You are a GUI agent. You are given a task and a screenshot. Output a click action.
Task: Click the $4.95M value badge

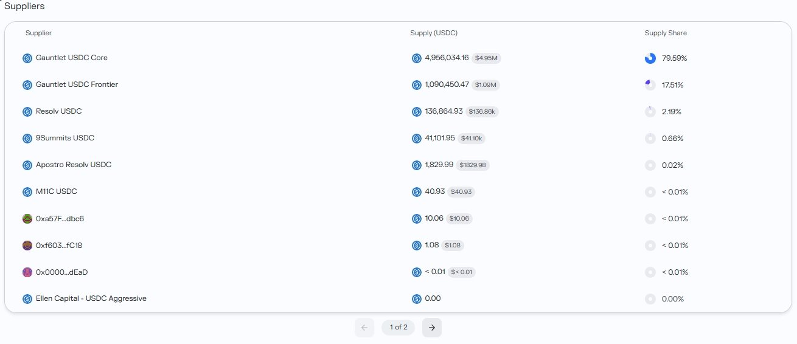pos(486,58)
